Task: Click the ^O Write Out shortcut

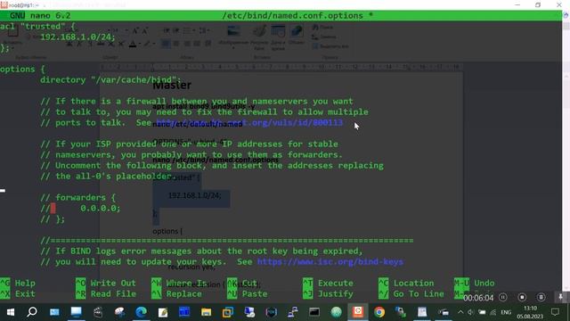Action: pos(106,284)
